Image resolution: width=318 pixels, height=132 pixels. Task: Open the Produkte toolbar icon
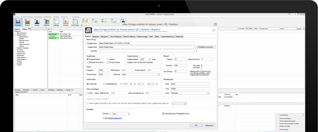click(18, 22)
